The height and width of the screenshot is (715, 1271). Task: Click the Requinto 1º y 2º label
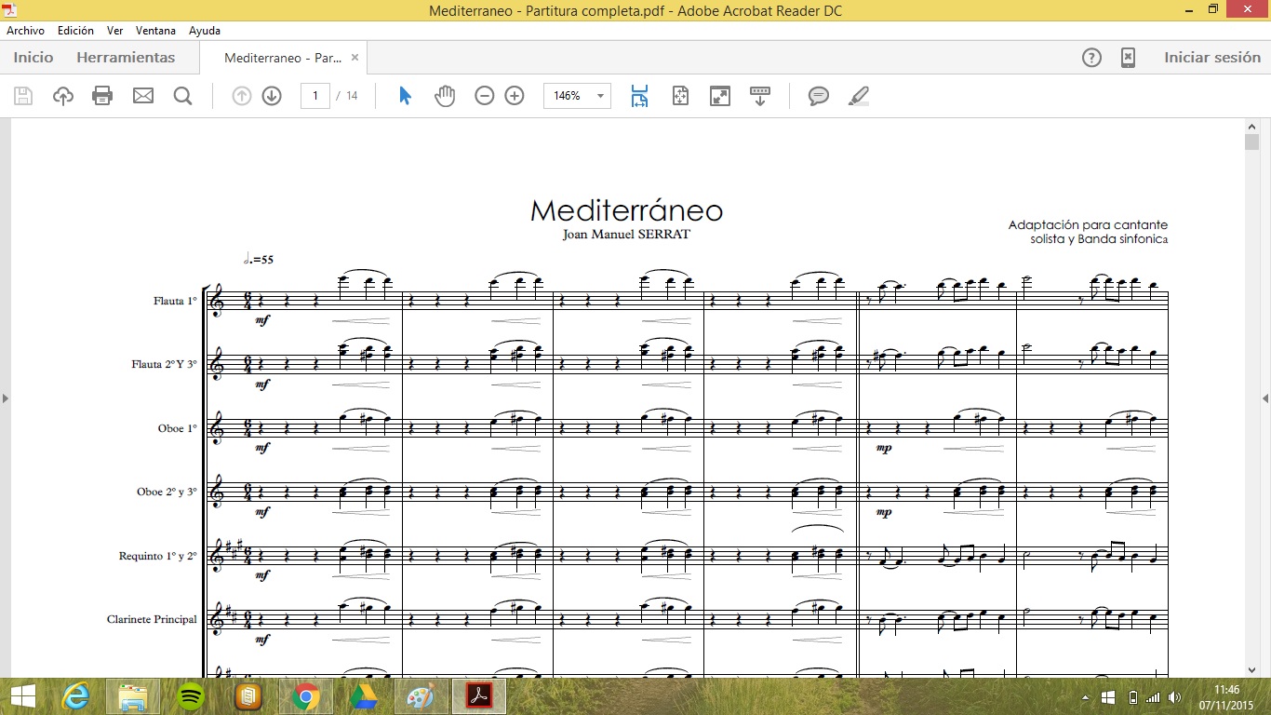(158, 556)
